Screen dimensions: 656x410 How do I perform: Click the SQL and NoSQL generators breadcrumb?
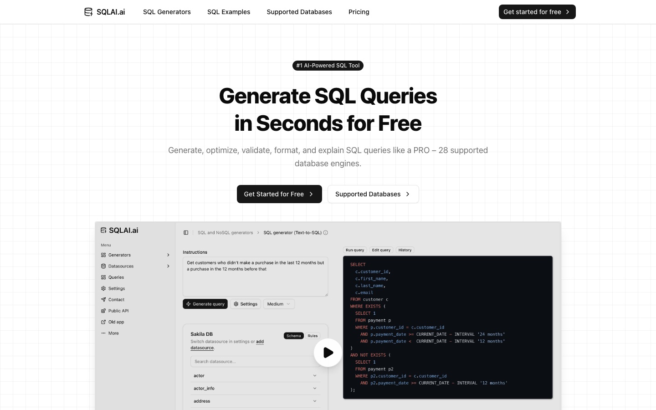[x=225, y=233]
